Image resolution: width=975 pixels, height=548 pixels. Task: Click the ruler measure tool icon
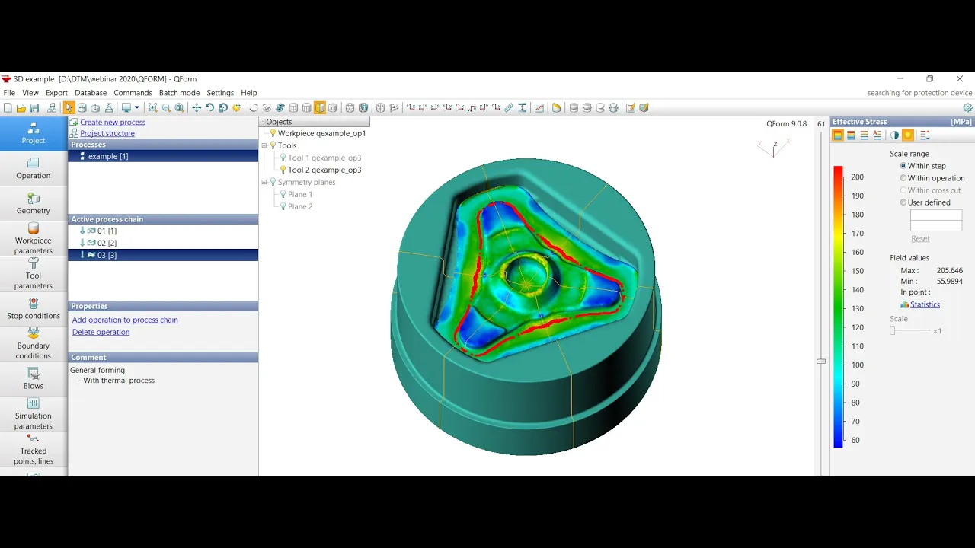coord(509,108)
